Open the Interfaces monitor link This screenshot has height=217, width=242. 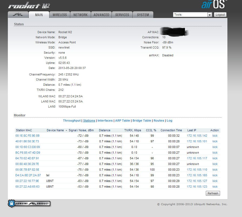(105, 120)
